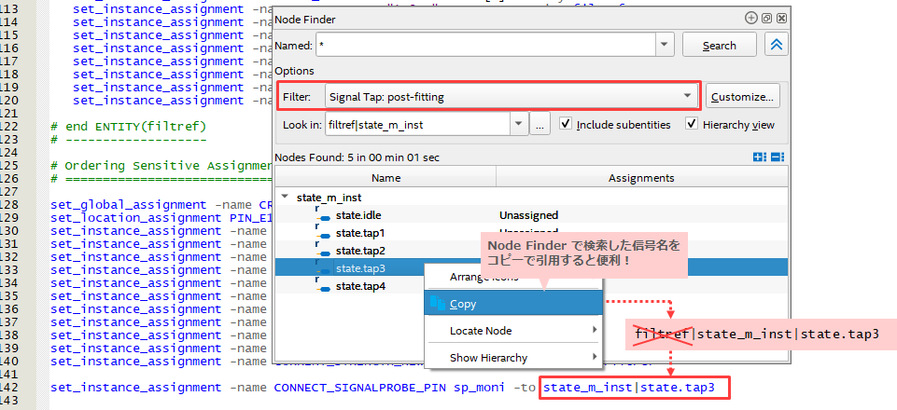Select the state.idle node row
The width and height of the screenshot is (897, 410).
click(x=531, y=215)
